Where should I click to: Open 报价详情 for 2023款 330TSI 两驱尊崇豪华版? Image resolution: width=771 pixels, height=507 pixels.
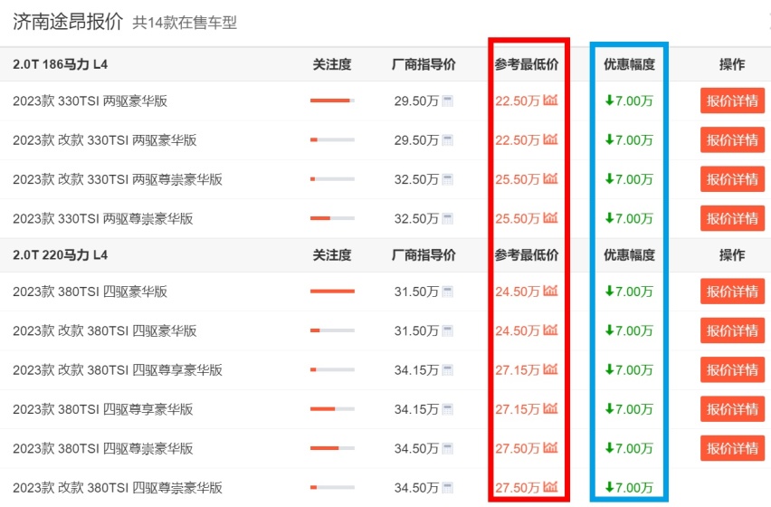[732, 218]
